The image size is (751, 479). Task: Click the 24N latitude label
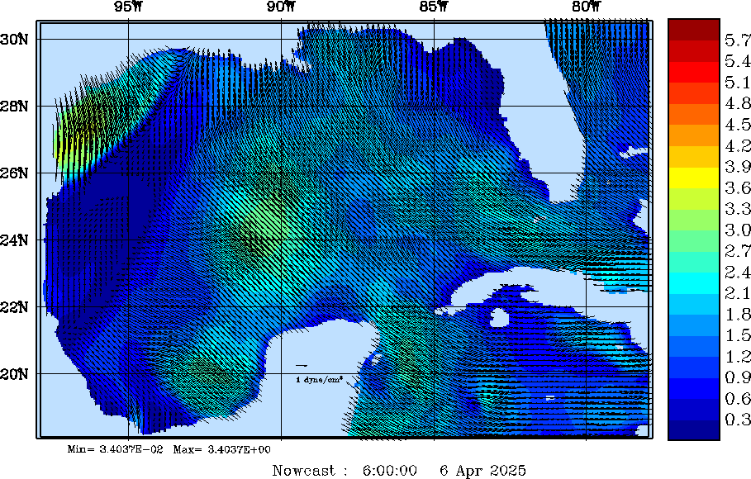coord(14,240)
